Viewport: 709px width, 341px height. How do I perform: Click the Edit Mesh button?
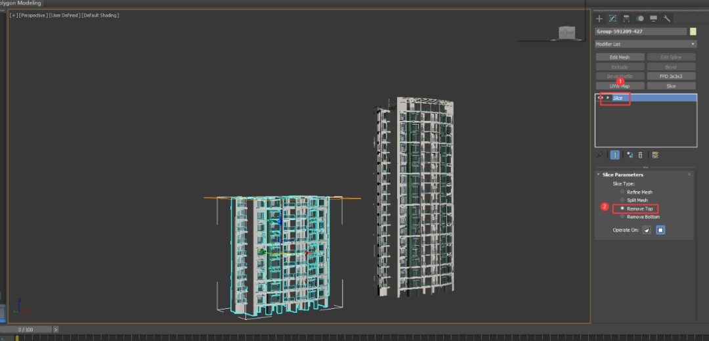pyautogui.click(x=620, y=57)
